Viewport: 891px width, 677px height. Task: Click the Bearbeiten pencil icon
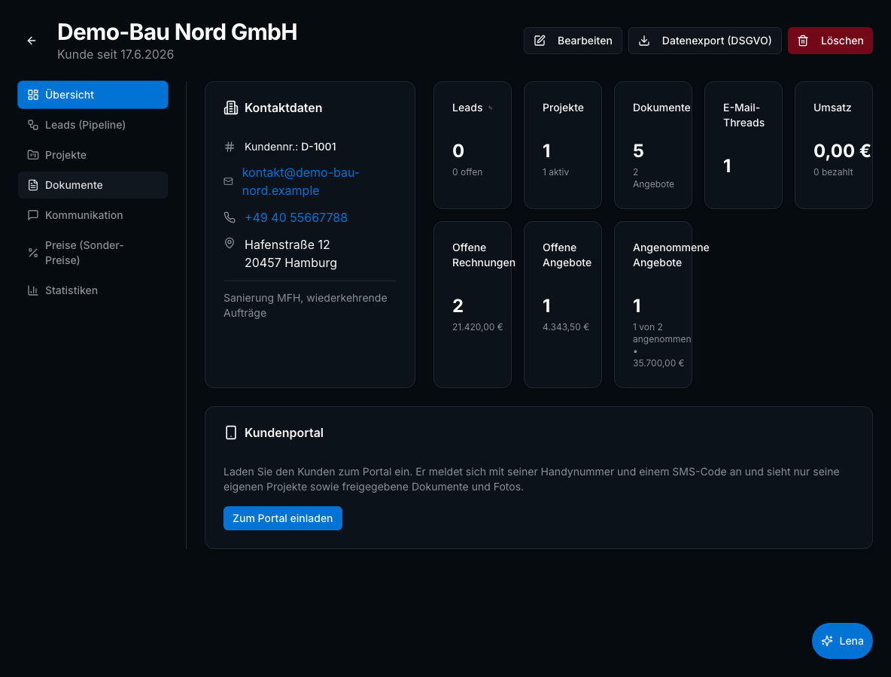540,41
